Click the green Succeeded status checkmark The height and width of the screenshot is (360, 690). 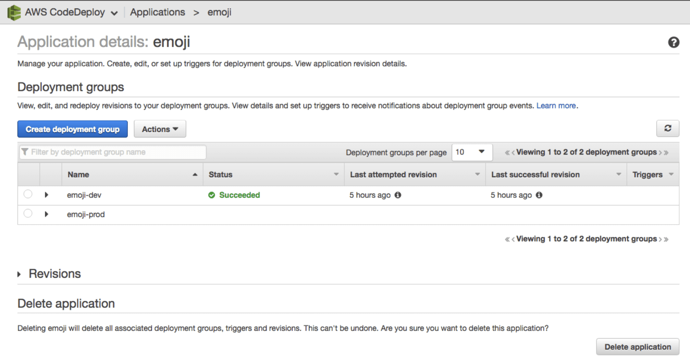[x=212, y=195]
